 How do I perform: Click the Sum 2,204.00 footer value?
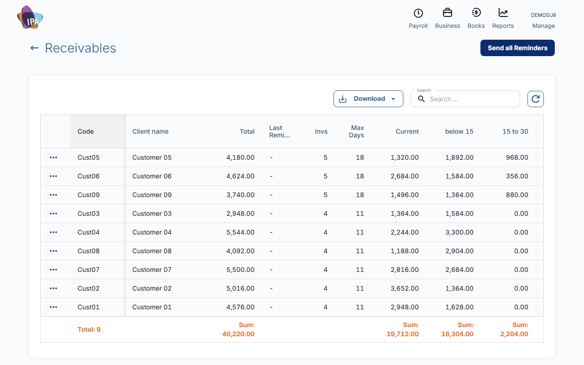[x=514, y=329]
